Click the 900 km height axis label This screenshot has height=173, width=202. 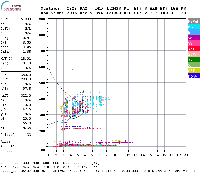click(42, 19)
